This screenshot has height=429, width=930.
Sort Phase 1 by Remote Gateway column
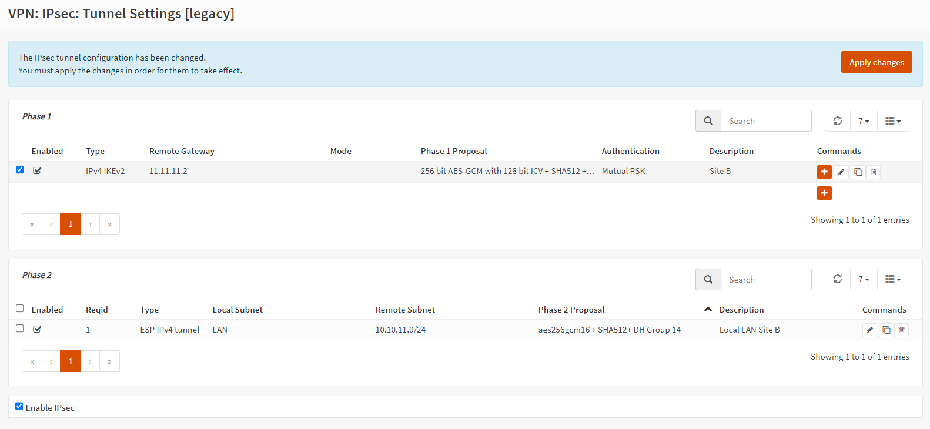(x=182, y=151)
